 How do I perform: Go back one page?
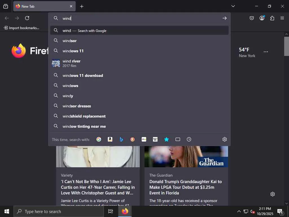click(x=7, y=18)
